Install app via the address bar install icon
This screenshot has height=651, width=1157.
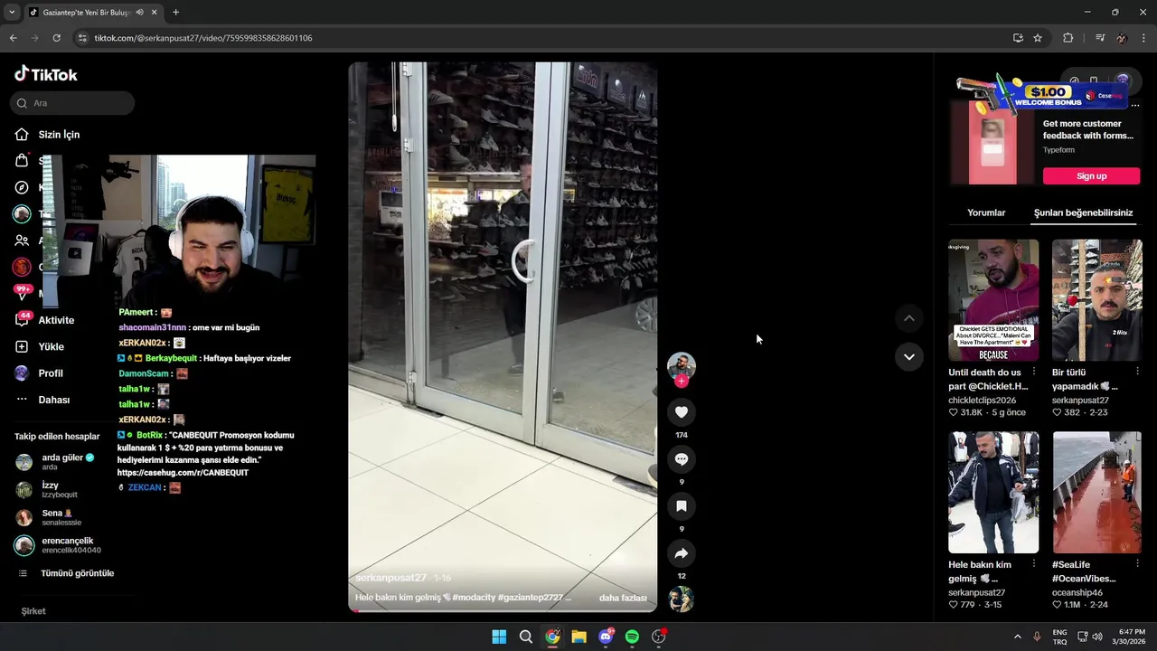[1018, 38]
